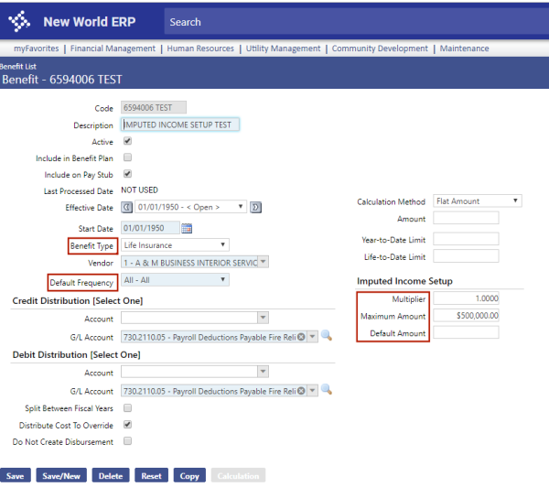The image size is (549, 498).
Task: Search Debit Distribution G/L Account with magnifier
Action: [x=327, y=391]
